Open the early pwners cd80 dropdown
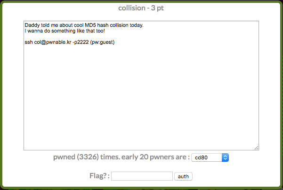 tap(210, 157)
